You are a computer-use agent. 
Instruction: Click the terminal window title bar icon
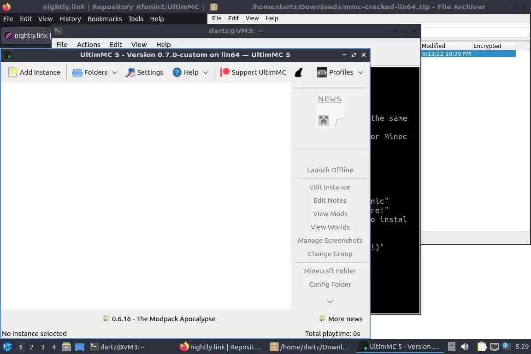pos(58,31)
